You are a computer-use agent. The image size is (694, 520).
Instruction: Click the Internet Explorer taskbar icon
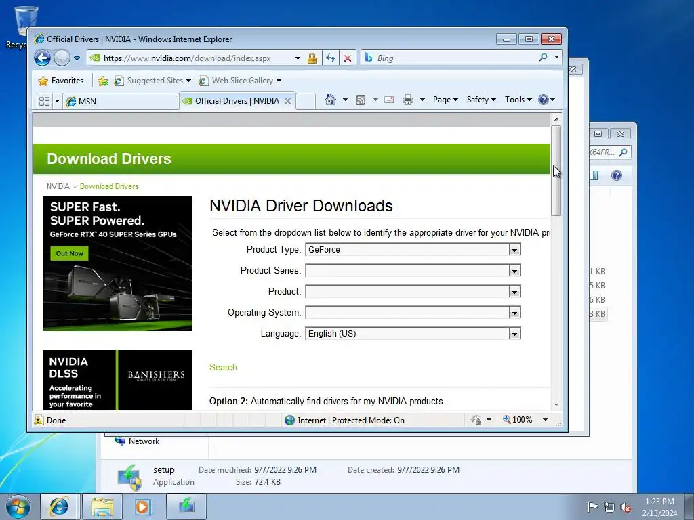[58, 506]
